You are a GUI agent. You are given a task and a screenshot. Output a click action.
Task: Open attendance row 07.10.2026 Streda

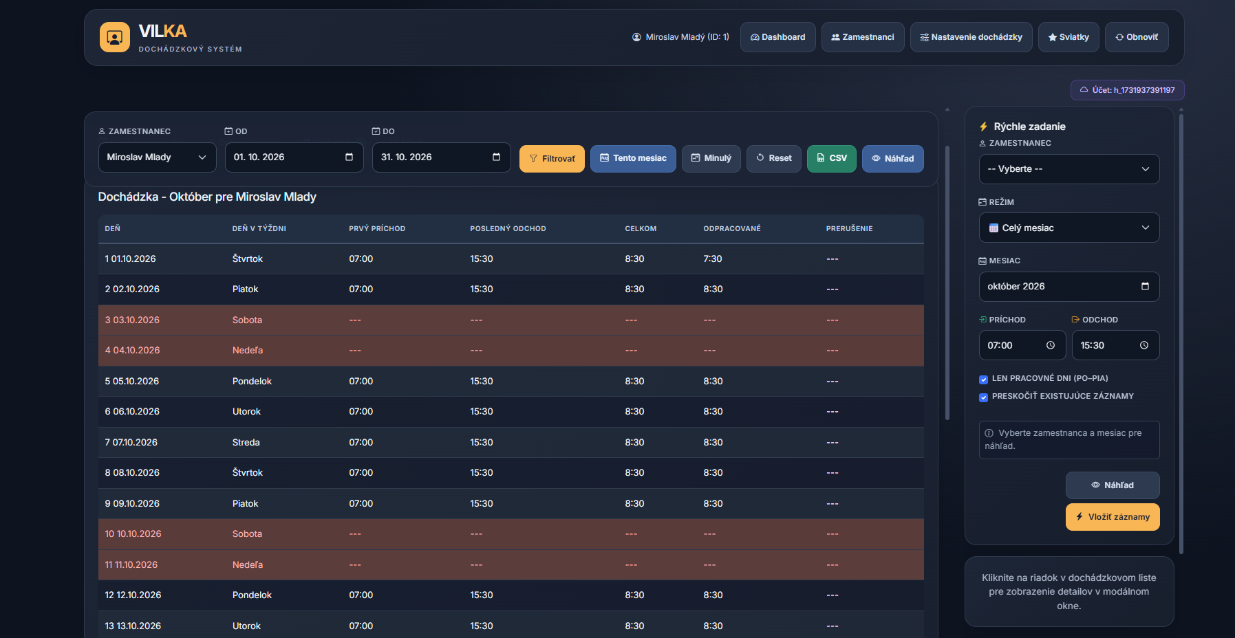(511, 443)
